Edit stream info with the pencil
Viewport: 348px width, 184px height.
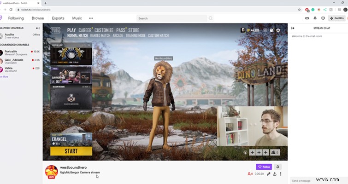click(x=269, y=174)
